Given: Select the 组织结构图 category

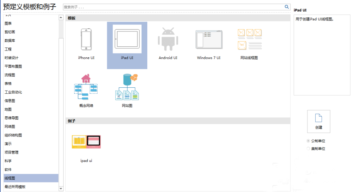Looking at the screenshot, I should [31, 135].
